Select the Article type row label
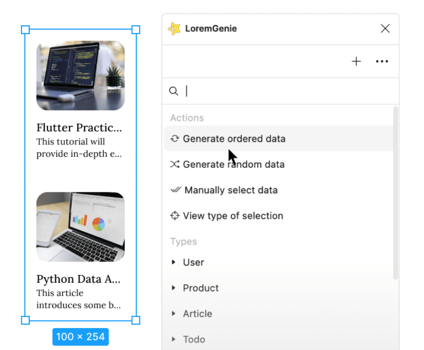This screenshot has width=424, height=350. [198, 314]
